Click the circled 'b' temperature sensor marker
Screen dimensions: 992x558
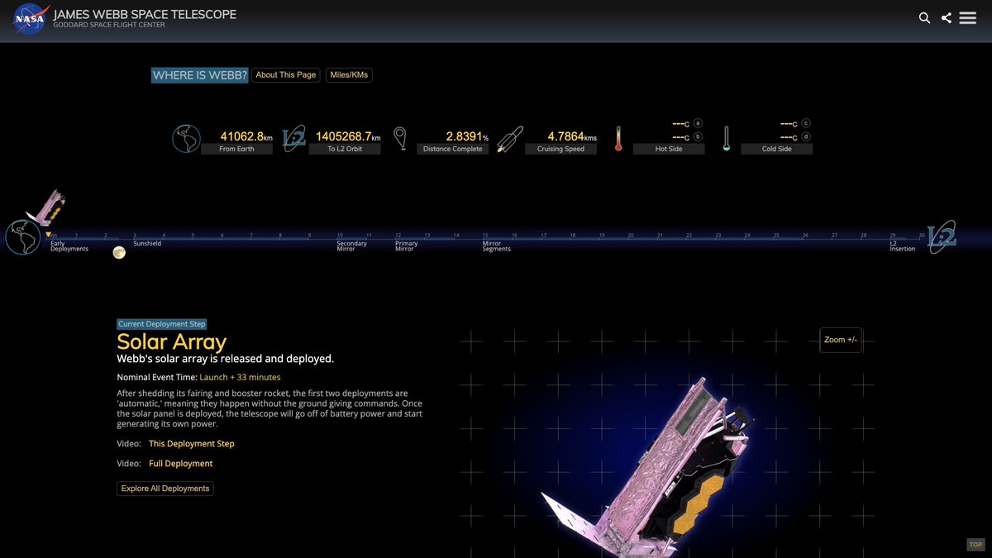coord(698,136)
